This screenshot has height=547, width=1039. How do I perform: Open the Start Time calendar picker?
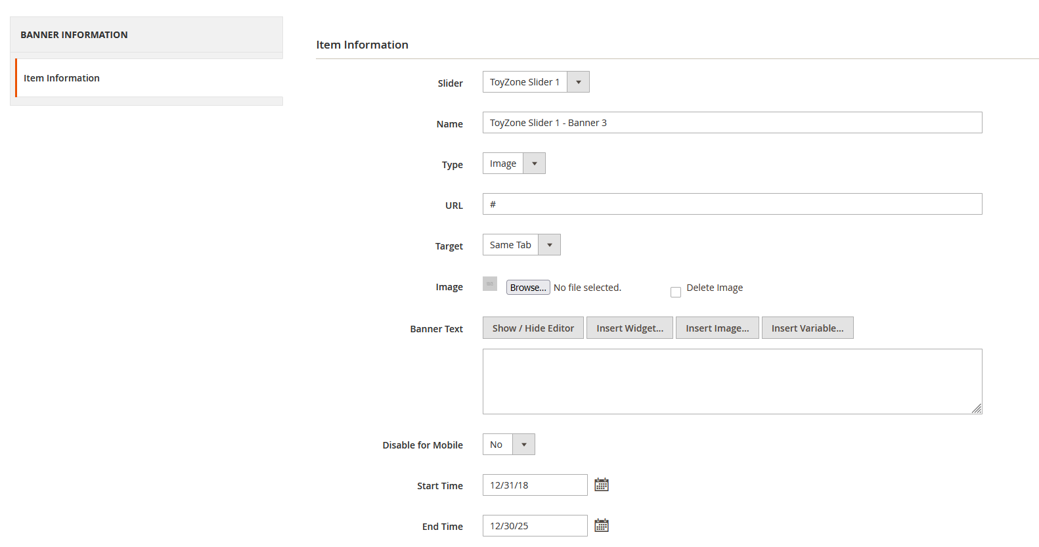coord(601,485)
